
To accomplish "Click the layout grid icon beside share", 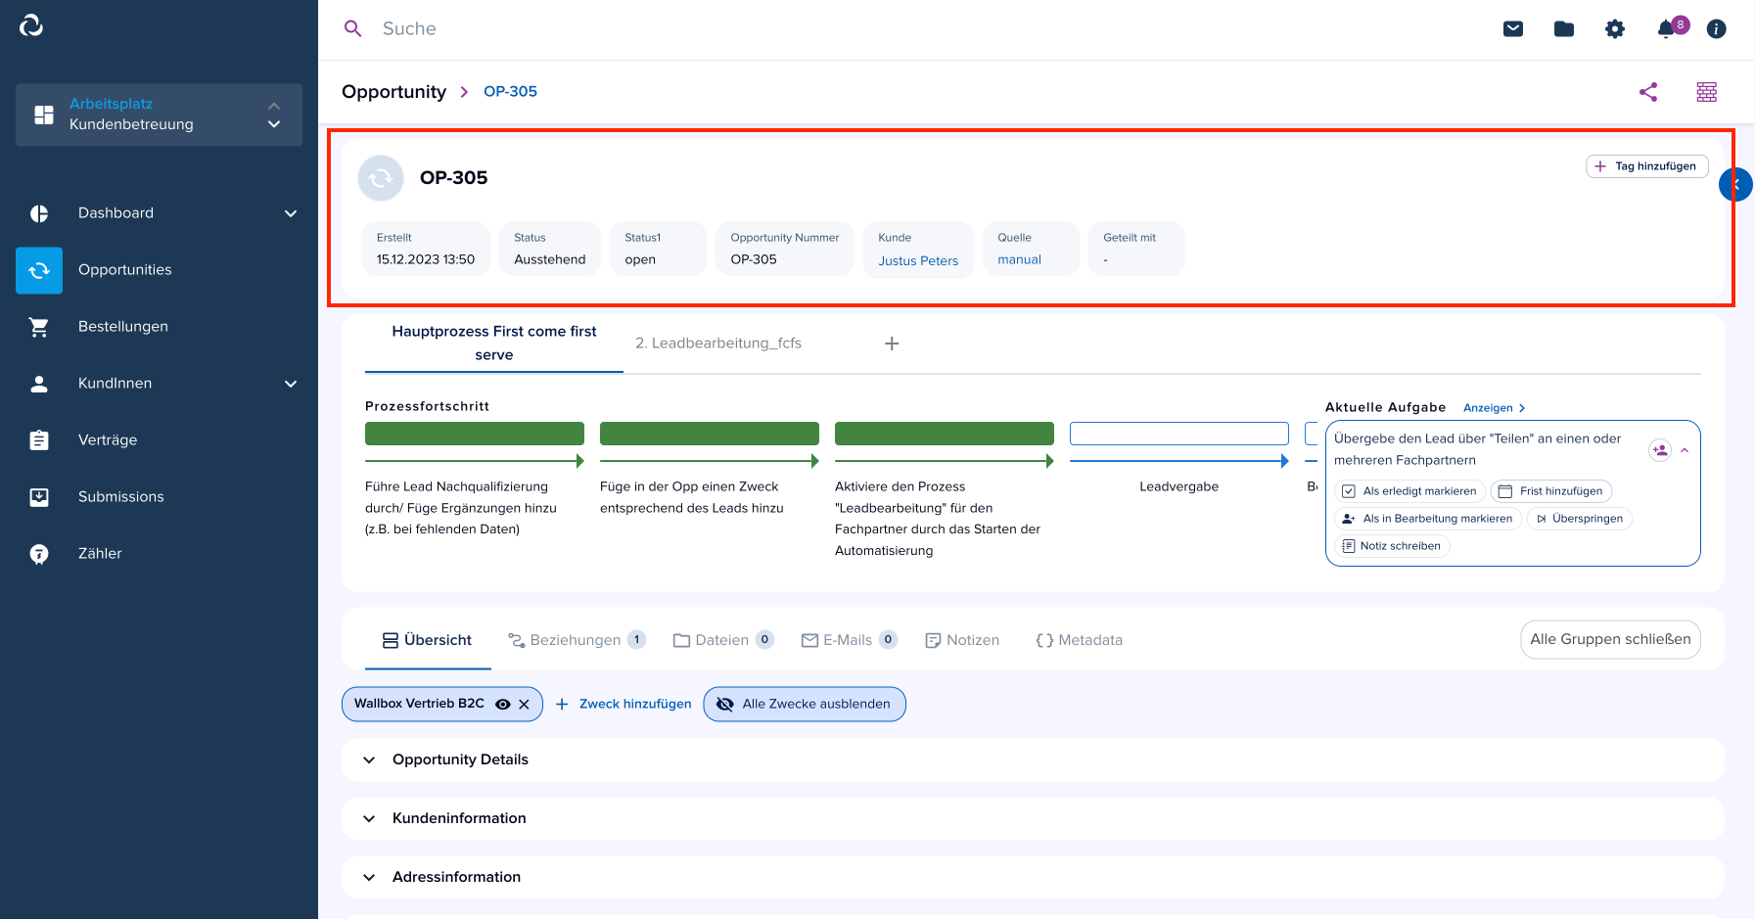I will click(1706, 92).
